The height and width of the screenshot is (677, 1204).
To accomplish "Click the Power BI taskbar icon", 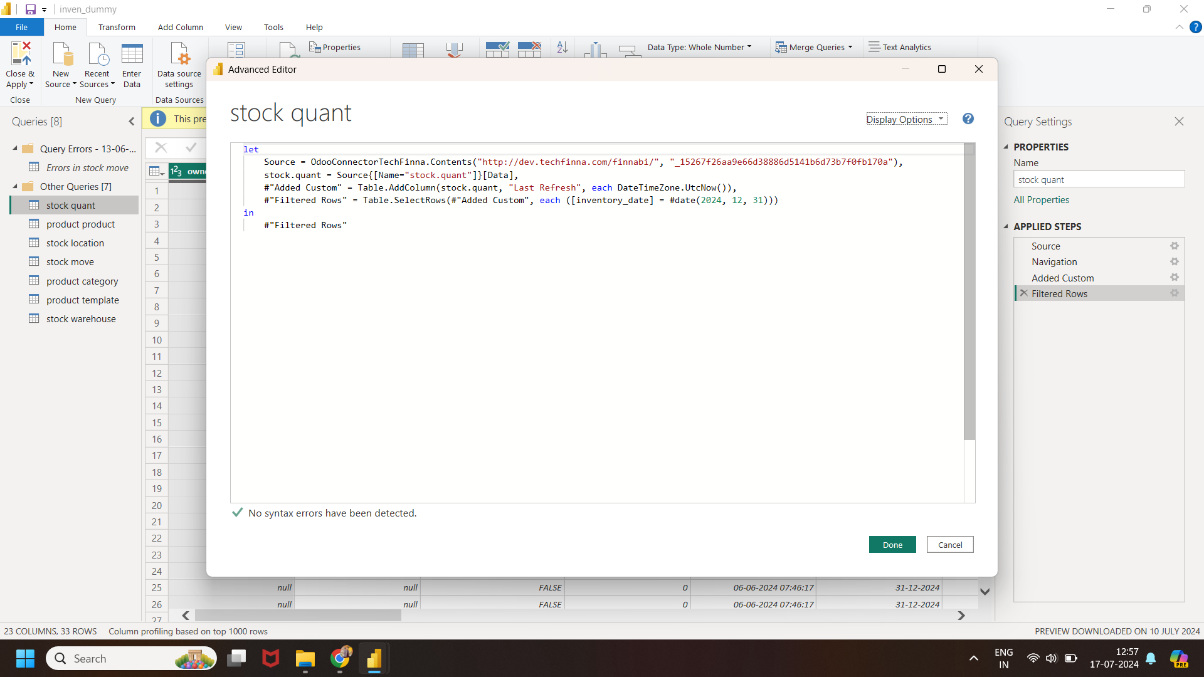I will pyautogui.click(x=374, y=658).
